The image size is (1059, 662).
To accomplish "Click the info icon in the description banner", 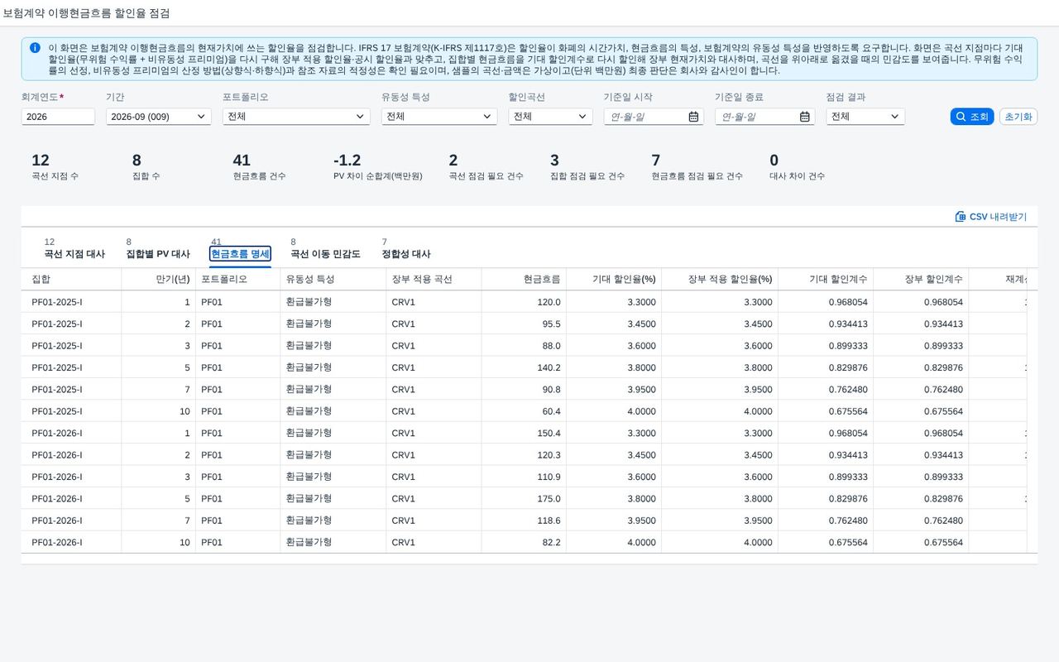I will [35, 48].
